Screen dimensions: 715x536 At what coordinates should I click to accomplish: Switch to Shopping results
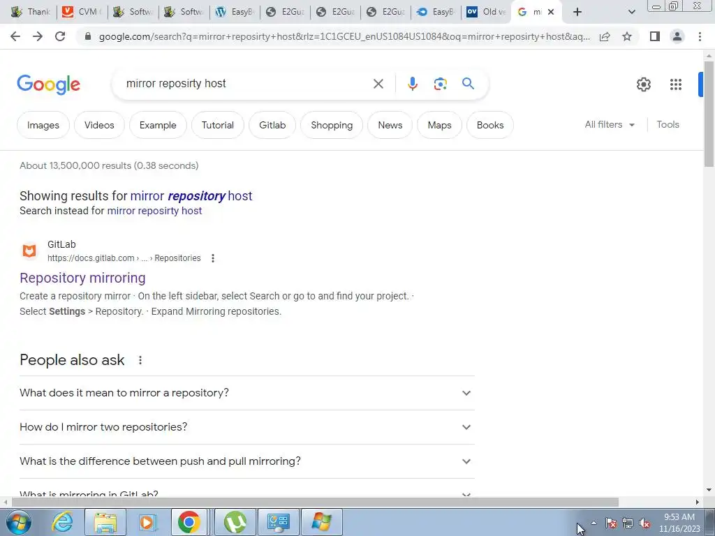click(x=332, y=125)
